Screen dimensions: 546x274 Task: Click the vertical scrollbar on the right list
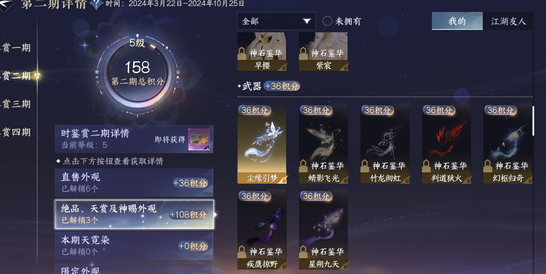click(533, 121)
